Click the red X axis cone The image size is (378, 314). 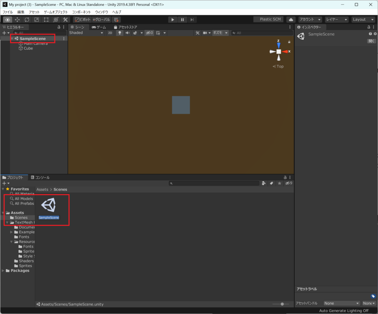point(285,52)
